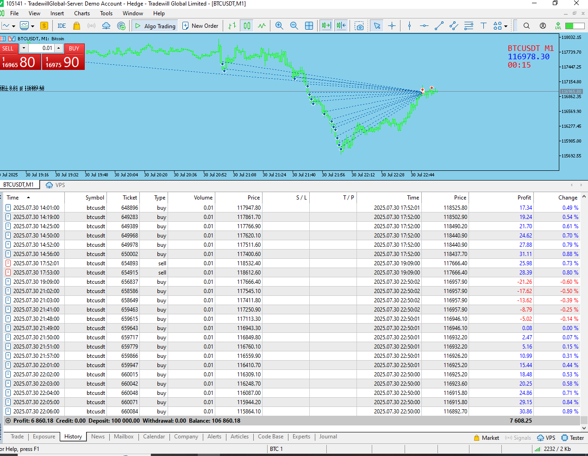Screen dimensions: 588x456
Task: Click the red BUY button
Action: 74,48
